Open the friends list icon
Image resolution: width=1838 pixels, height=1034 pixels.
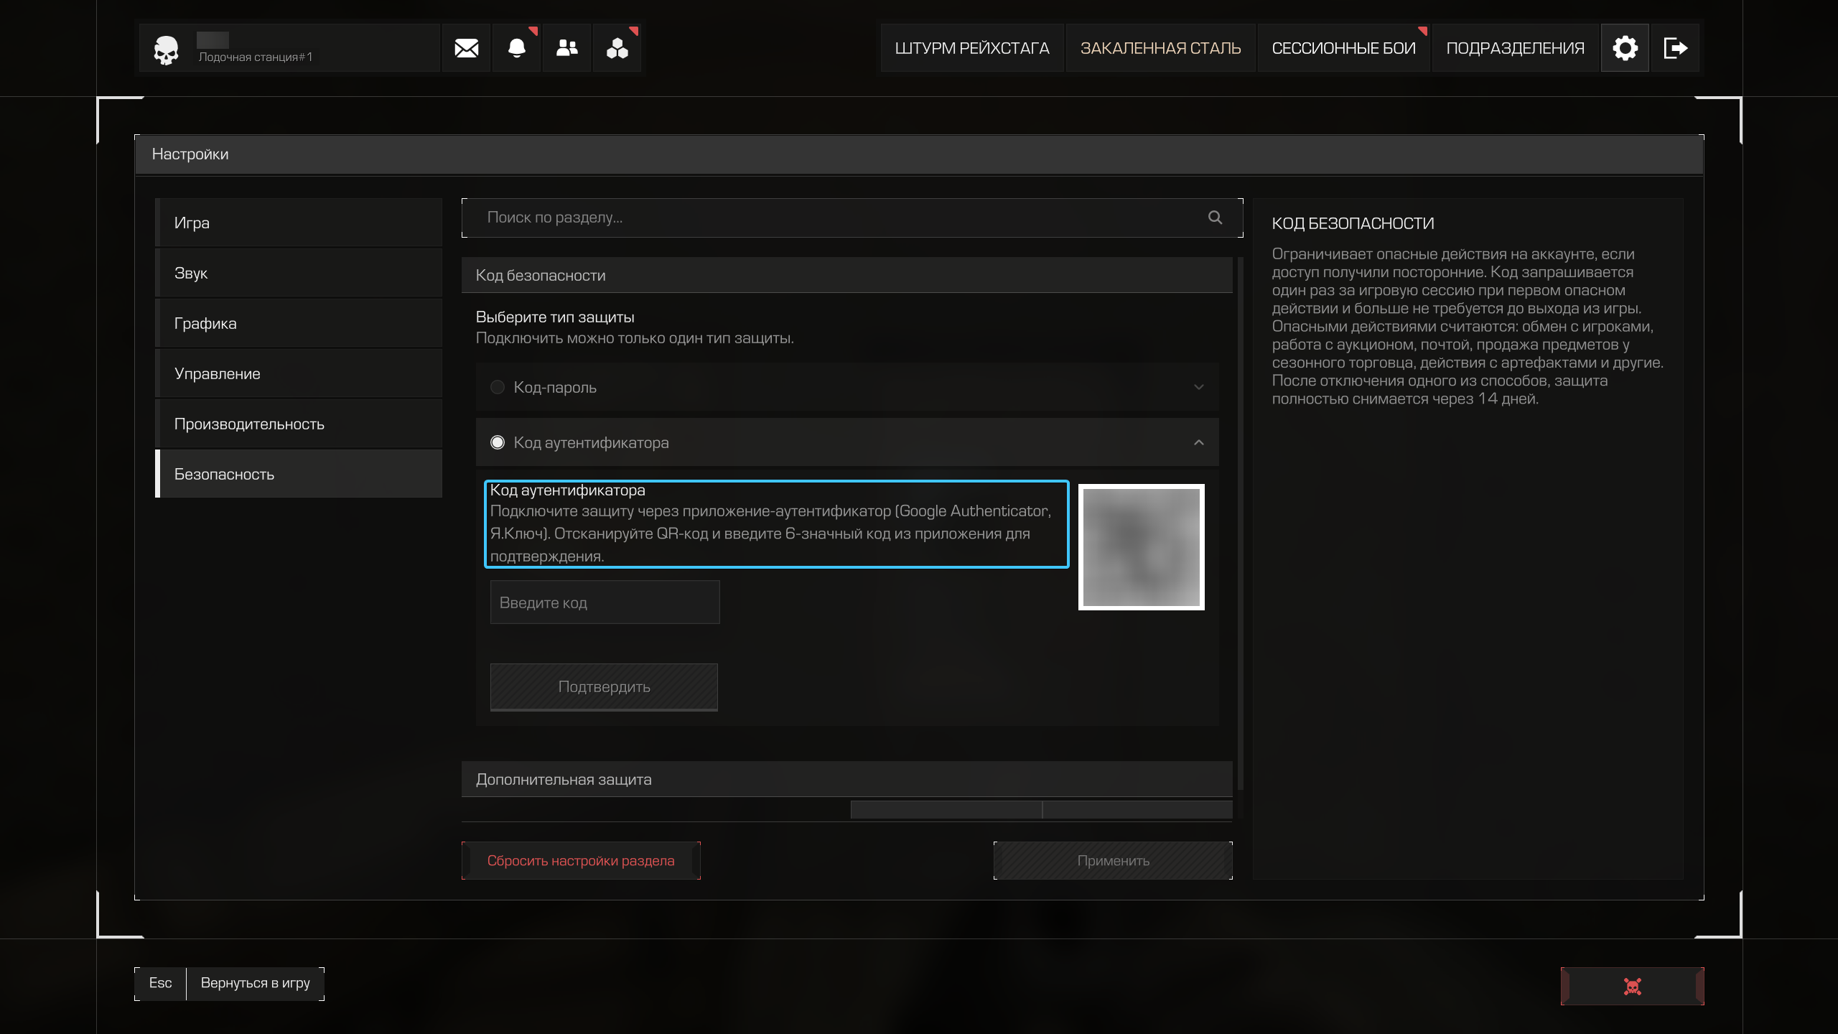(x=566, y=48)
